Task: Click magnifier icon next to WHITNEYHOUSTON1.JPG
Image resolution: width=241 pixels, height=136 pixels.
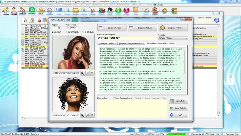Action: pyautogui.click(x=87, y=73)
